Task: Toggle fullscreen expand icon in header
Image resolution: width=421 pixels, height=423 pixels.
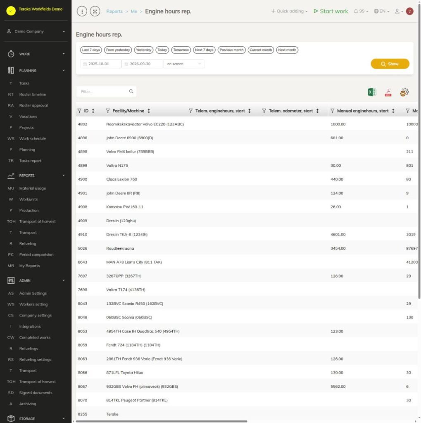Action: [95, 11]
